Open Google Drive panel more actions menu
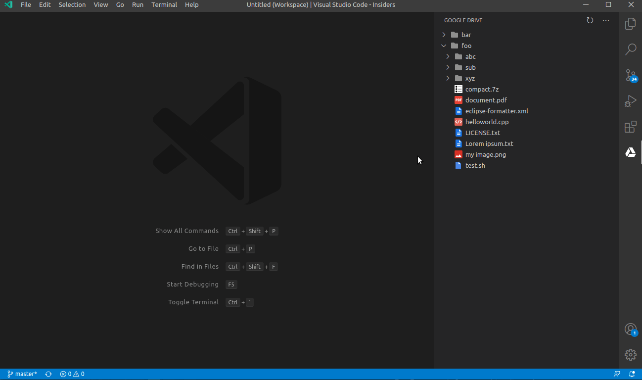The width and height of the screenshot is (642, 380). 606,20
